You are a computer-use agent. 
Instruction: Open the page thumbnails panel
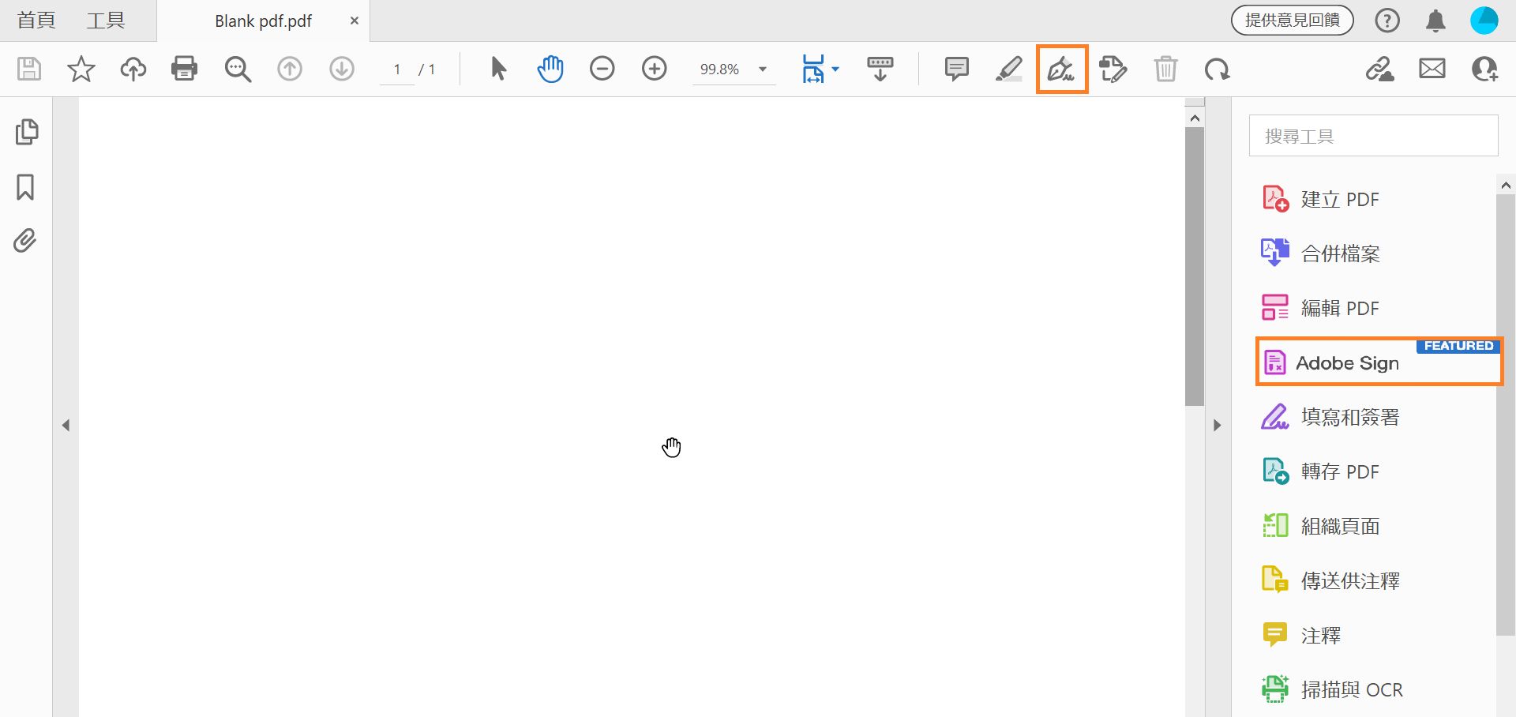(x=27, y=132)
